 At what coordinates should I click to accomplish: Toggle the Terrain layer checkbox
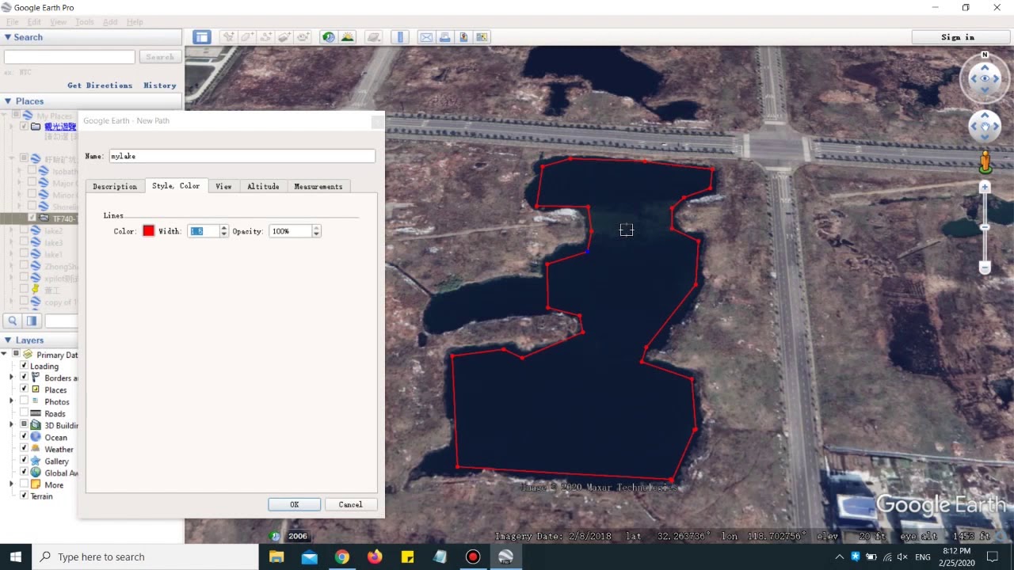coord(25,496)
